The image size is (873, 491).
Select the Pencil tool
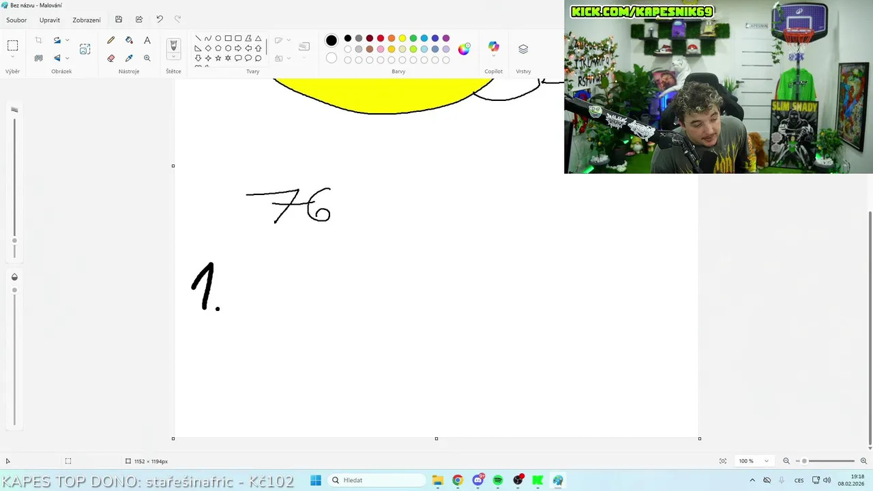(111, 40)
